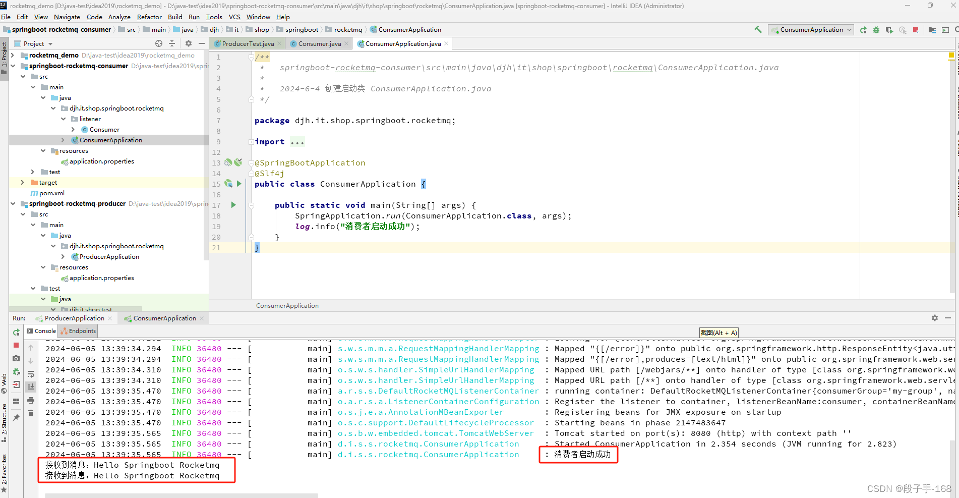Image resolution: width=959 pixels, height=498 pixels.
Task: Open the Navigate menu
Action: pyautogui.click(x=67, y=17)
